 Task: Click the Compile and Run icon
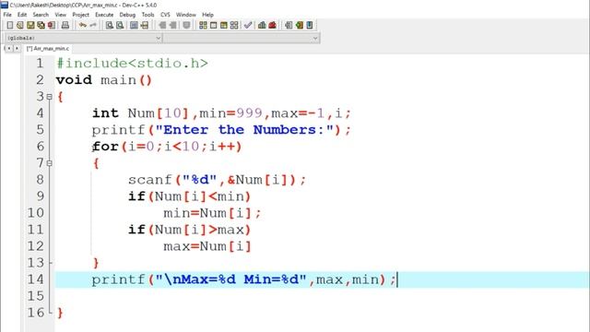(224, 25)
